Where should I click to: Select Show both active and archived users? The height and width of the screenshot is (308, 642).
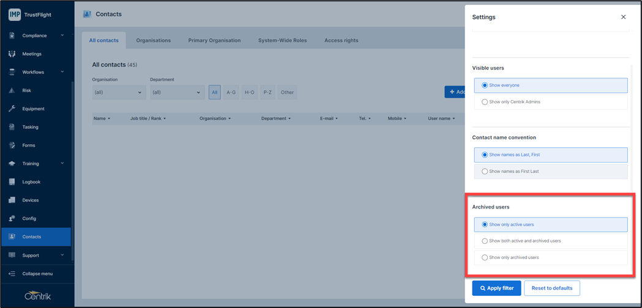(485, 241)
